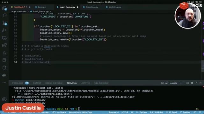The height and width of the screenshot is (114, 204).
Task: Toggle Auto Attach: With Flag status item
Action: [80, 112]
